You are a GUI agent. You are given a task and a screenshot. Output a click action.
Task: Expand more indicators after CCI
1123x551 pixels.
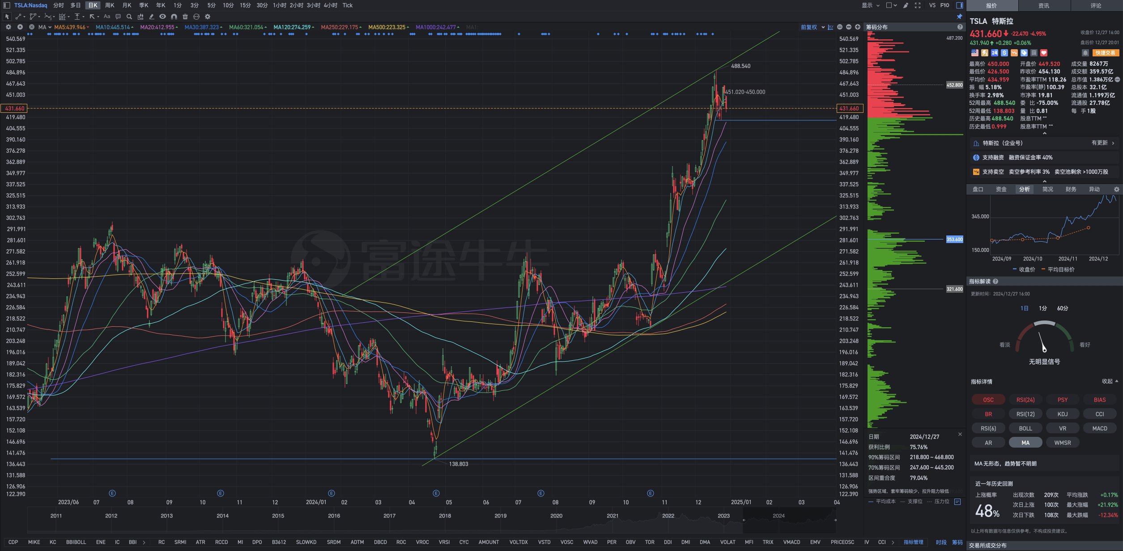pos(893,542)
